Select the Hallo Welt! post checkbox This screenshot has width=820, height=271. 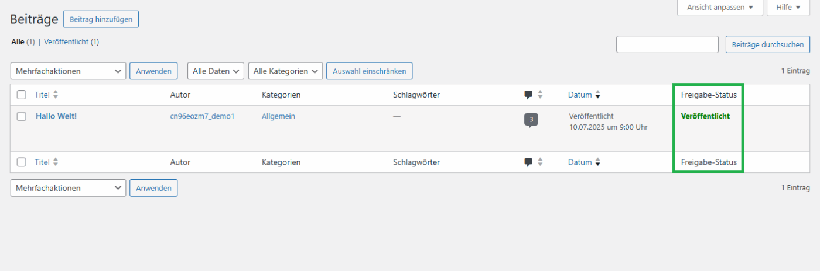(22, 116)
